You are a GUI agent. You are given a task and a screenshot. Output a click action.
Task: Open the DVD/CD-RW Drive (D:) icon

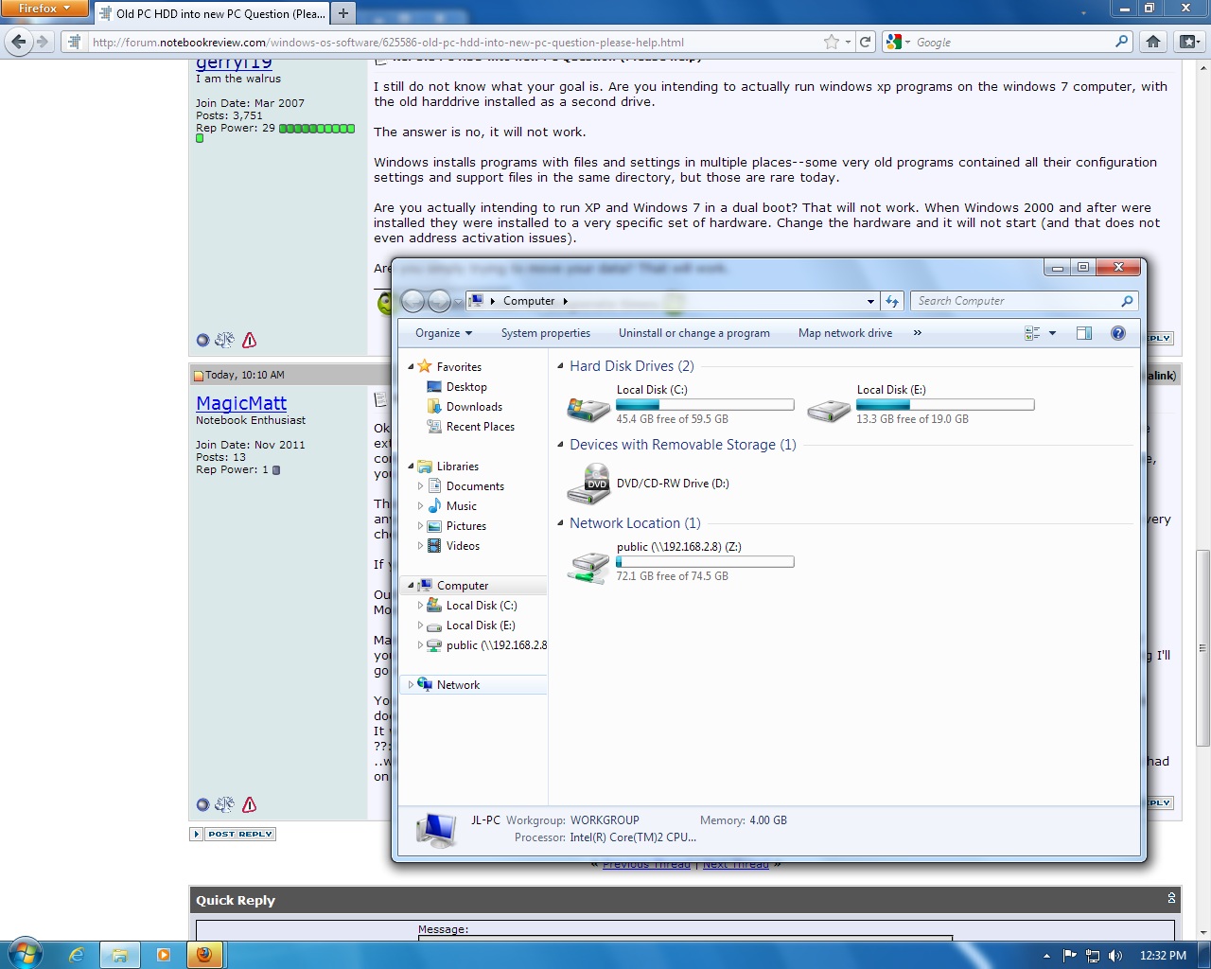(588, 484)
